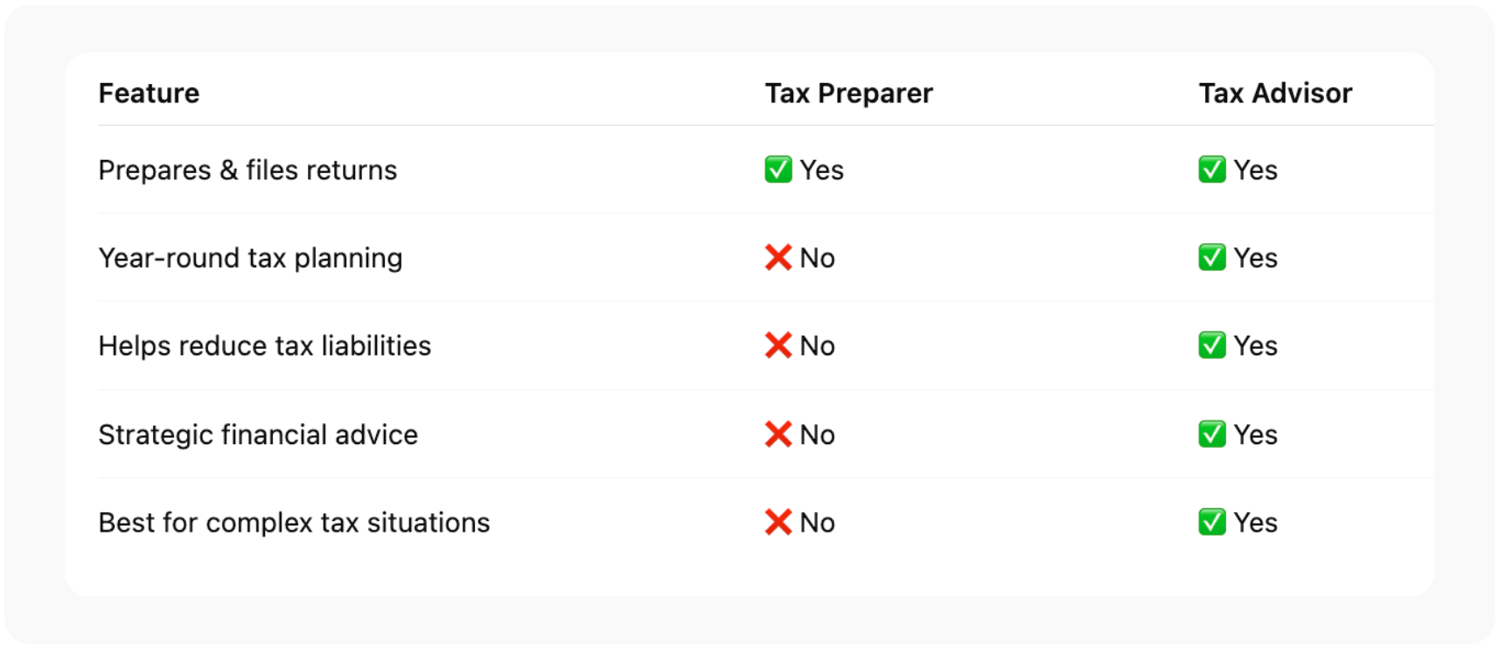
Task: Click Tax Advisor checkmark for Strategic financial advice
Action: pos(1211,435)
